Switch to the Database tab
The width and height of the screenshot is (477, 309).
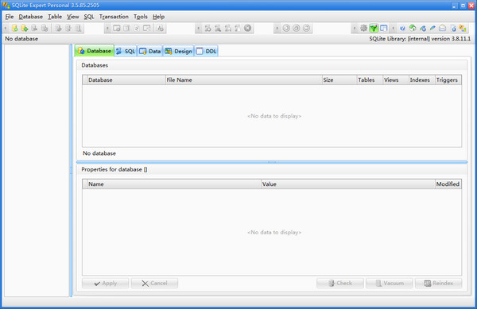[95, 51]
